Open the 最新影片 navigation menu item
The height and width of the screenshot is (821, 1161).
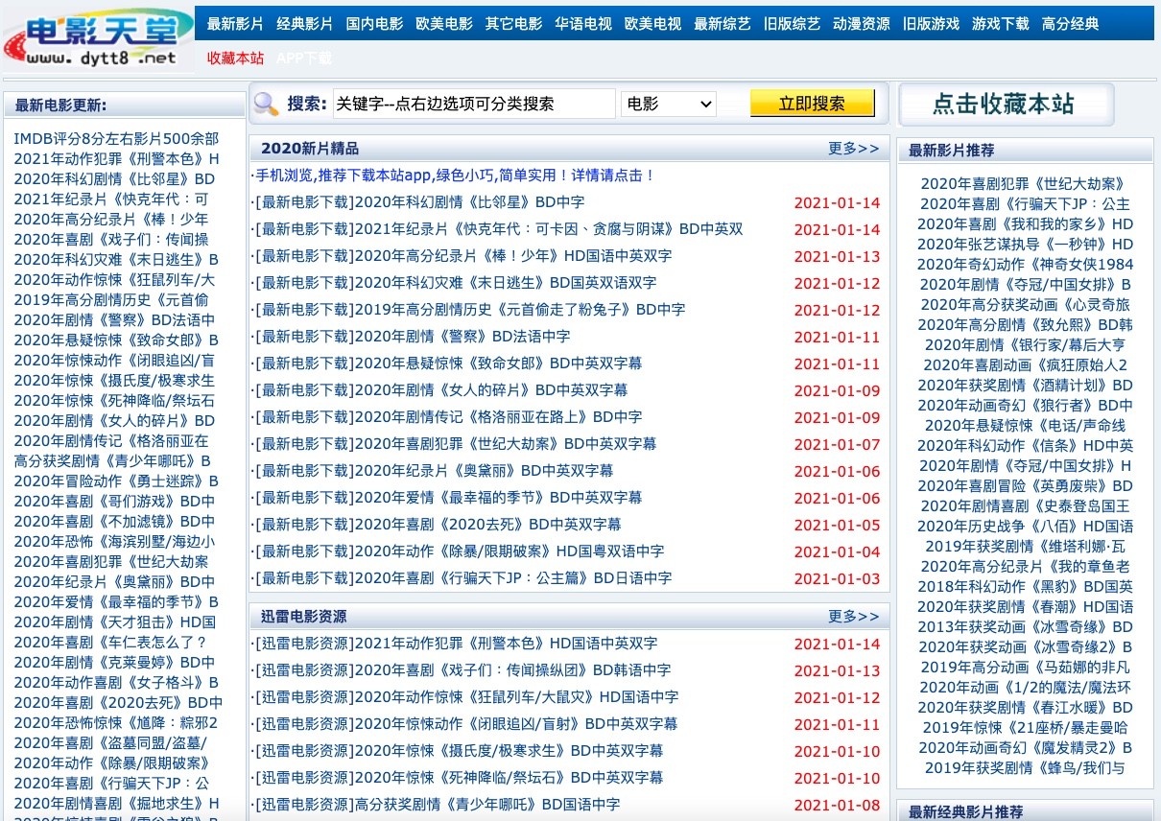[x=235, y=24]
